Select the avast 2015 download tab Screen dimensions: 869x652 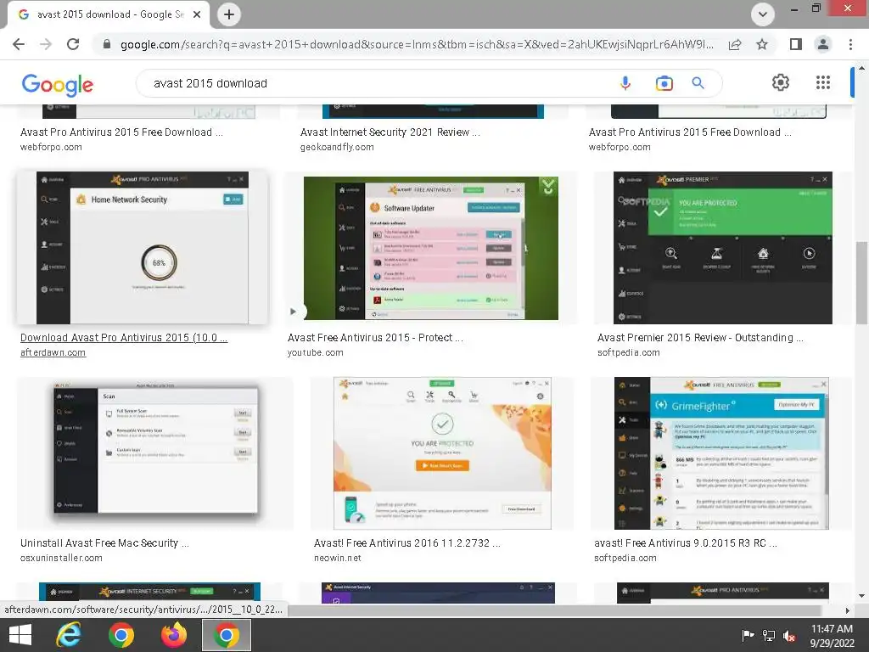tap(109, 14)
